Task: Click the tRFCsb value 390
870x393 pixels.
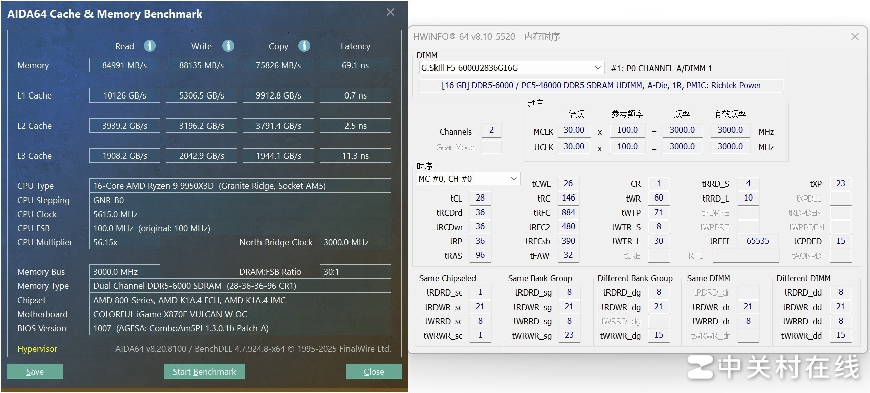Action: (x=568, y=241)
